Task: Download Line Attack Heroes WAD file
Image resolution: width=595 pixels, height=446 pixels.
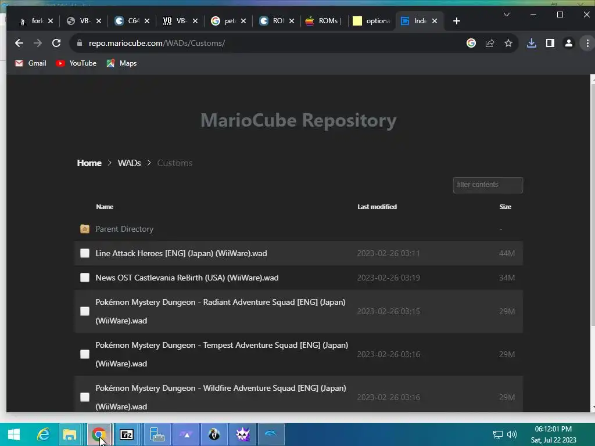Action: coord(181,253)
